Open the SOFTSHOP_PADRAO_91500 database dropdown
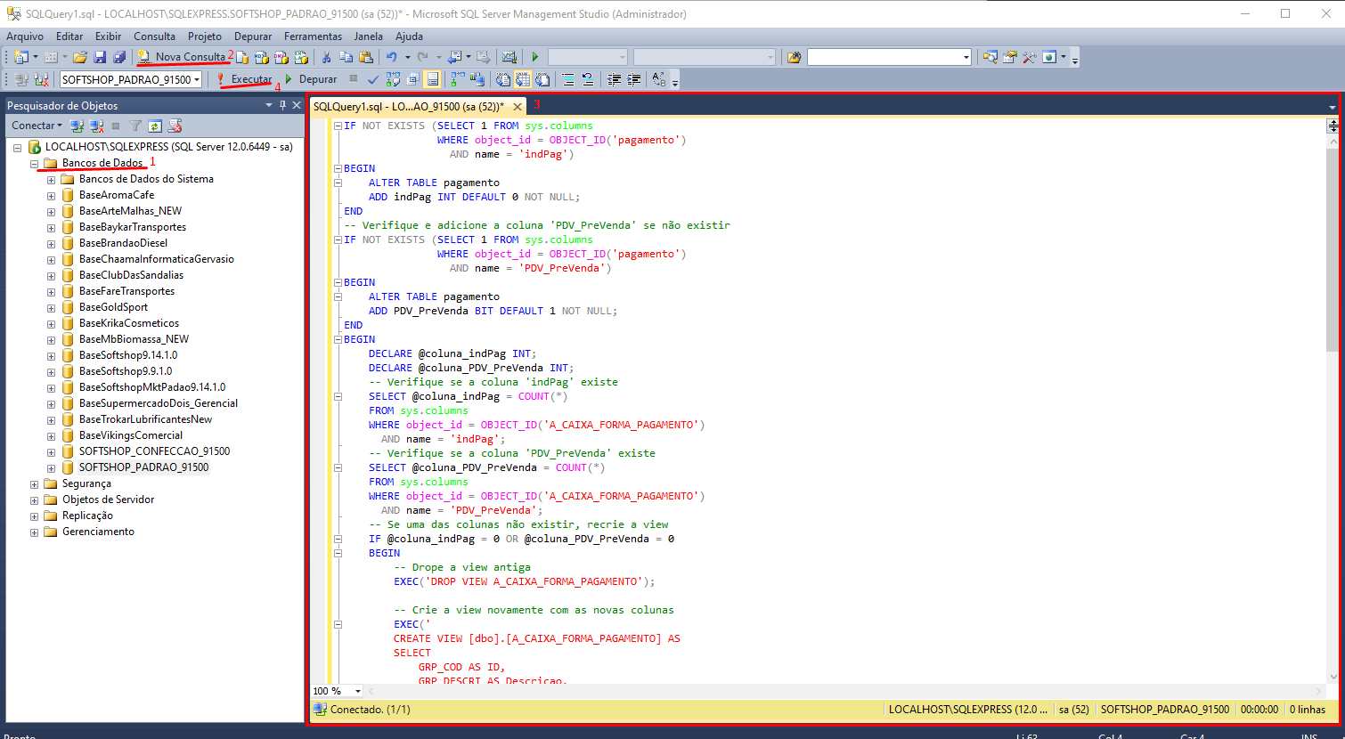Viewport: 1345px width, 739px height. point(196,79)
